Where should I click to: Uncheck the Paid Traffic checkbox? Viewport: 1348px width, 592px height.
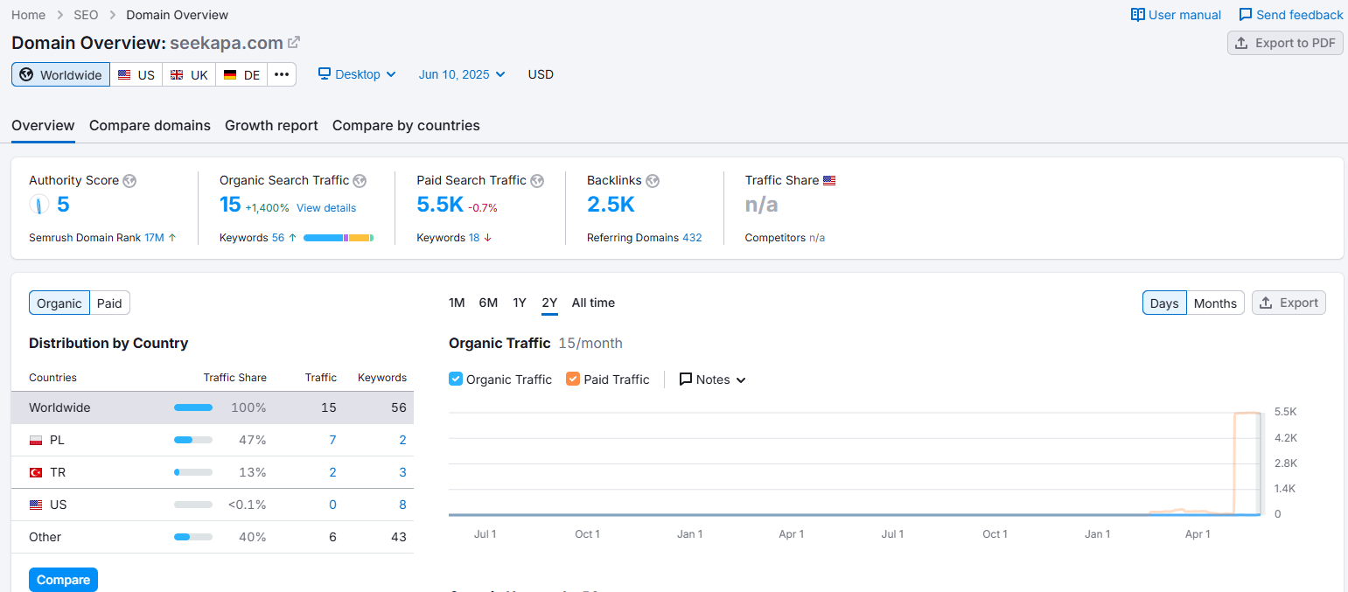573,379
